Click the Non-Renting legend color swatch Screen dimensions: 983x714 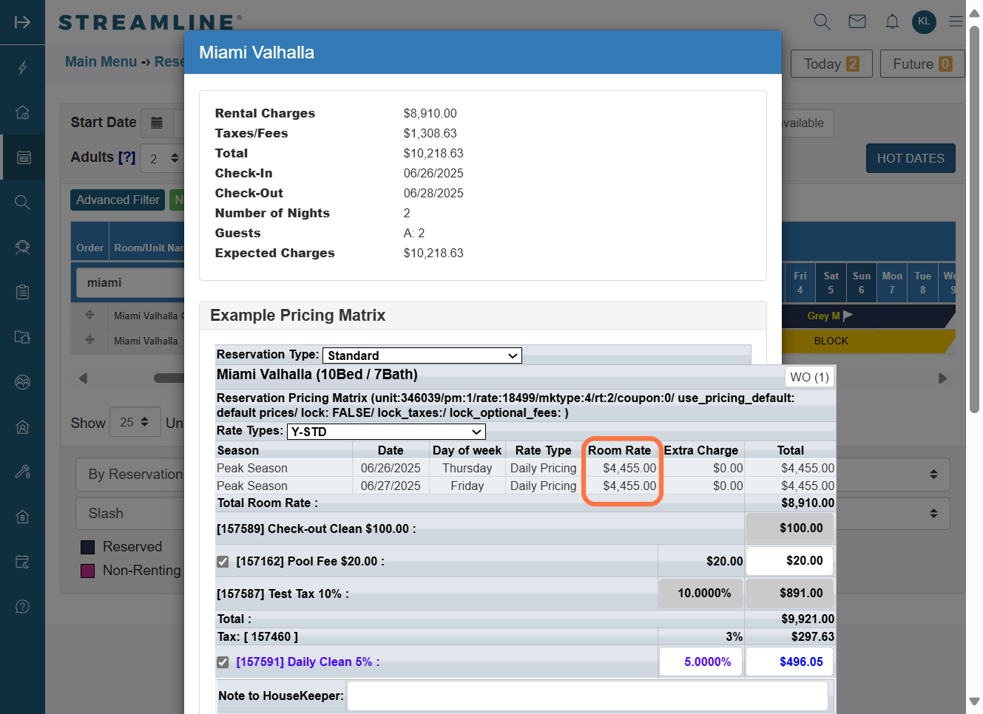(87, 571)
